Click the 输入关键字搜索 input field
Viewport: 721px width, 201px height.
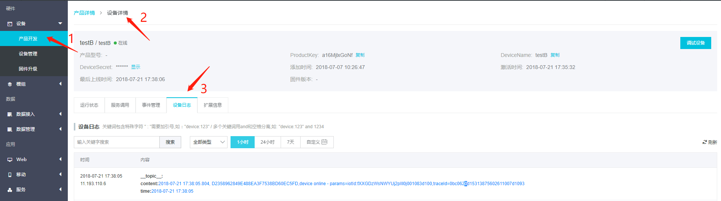117,142
